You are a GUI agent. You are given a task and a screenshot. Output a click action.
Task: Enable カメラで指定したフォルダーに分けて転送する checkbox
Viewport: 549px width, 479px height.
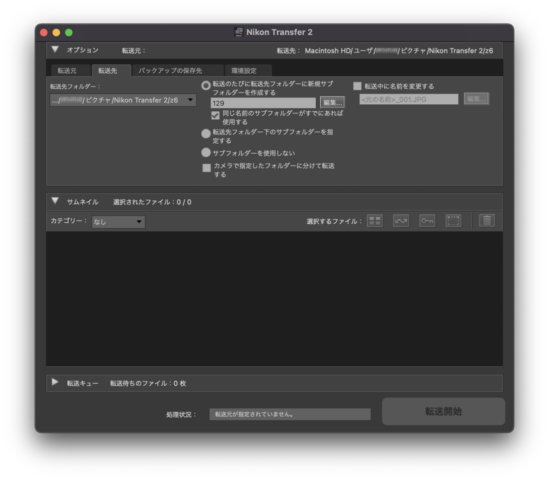[x=207, y=168]
